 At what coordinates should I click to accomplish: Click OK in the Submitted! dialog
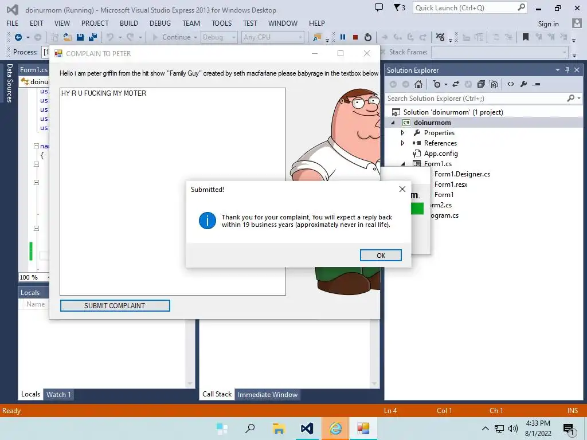[x=381, y=255]
